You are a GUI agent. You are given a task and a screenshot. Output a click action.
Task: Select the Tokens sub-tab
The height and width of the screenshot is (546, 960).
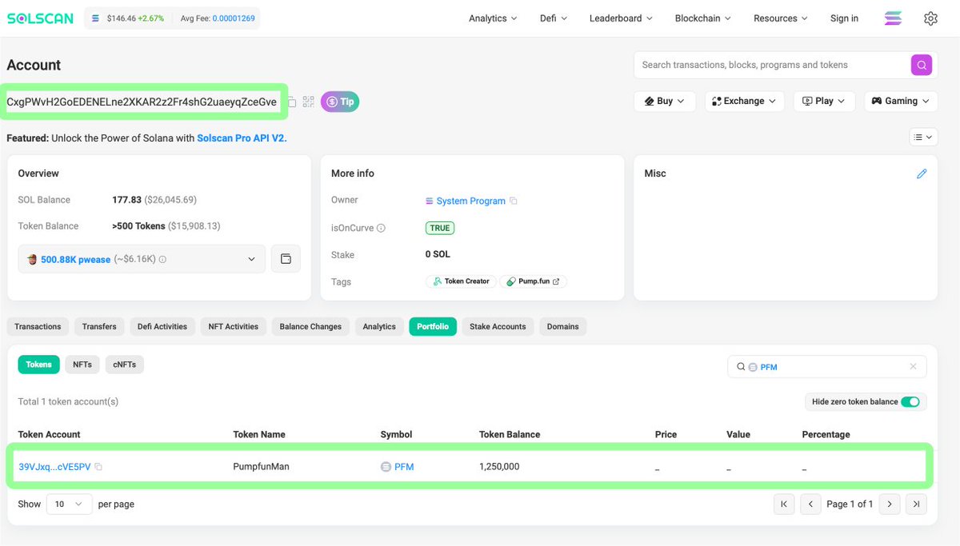38,365
